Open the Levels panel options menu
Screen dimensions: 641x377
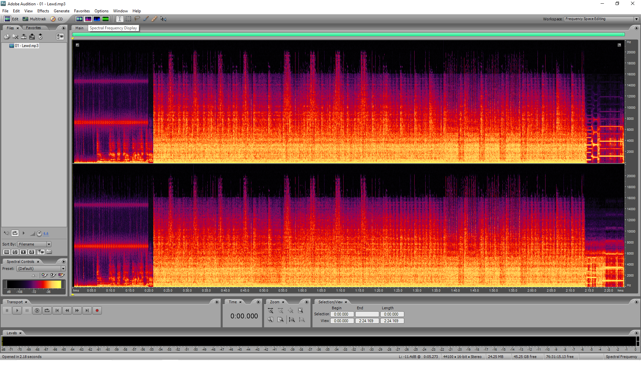[637, 333]
